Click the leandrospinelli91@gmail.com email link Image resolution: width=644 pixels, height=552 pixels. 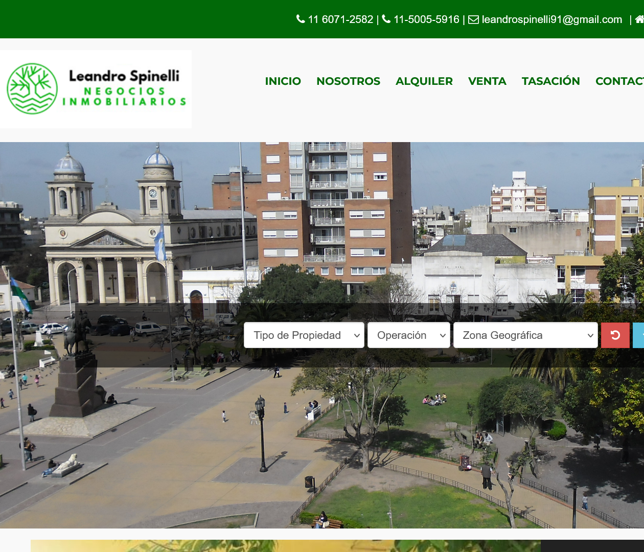(x=552, y=19)
